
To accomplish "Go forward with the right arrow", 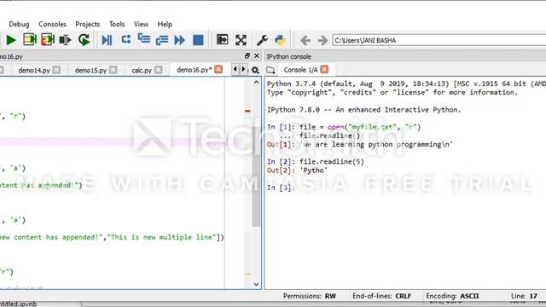I will tap(322, 40).
